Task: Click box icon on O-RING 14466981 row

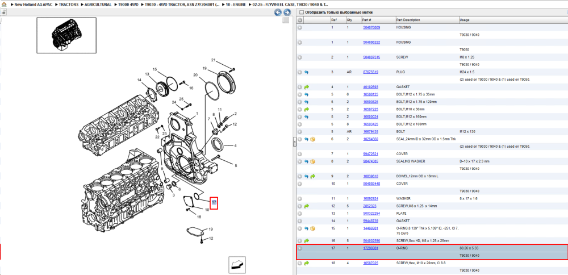Action: [x=313, y=228]
